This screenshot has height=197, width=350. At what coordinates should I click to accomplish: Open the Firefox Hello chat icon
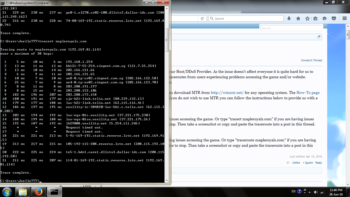click(x=324, y=18)
